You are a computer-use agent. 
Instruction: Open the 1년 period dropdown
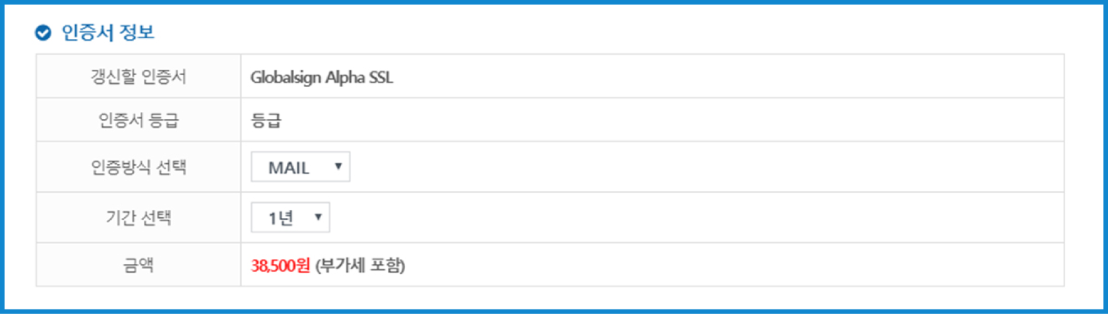290,218
